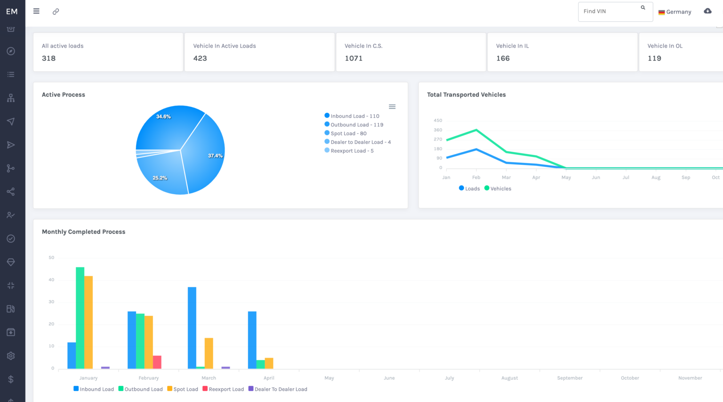Click the Reexport Load red legend swatch
Image resolution: width=723 pixels, height=402 pixels.
[x=205, y=389]
